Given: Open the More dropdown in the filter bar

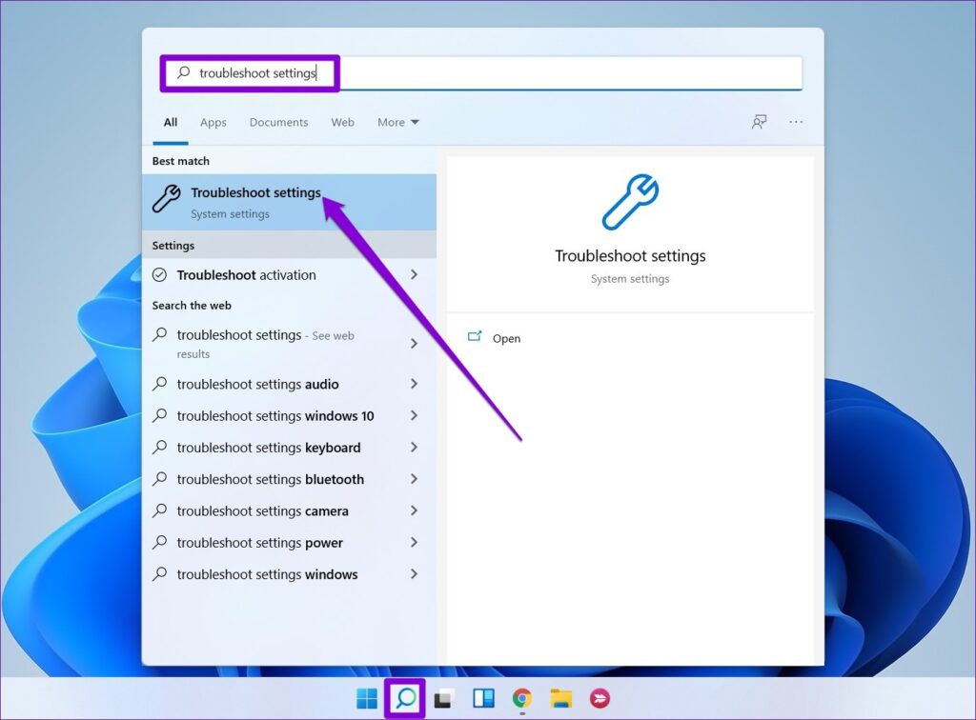Looking at the screenshot, I should [397, 122].
